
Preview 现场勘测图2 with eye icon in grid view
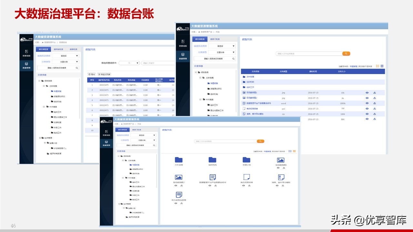click(176, 186)
